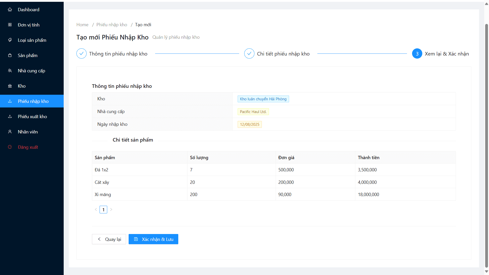Click the Dashboard home icon
The width and height of the screenshot is (489, 275).
[x=10, y=10]
